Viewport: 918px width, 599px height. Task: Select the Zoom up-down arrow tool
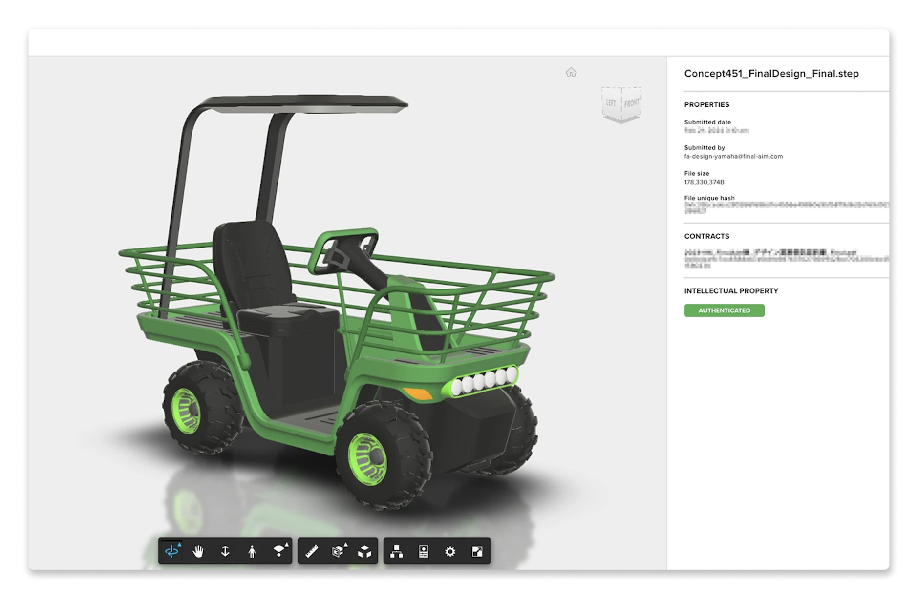(225, 551)
